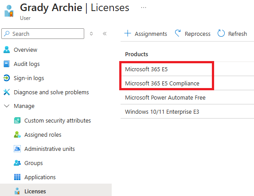Click the Overview person icon
This screenshot has width=254, height=196.
[x=7, y=50]
